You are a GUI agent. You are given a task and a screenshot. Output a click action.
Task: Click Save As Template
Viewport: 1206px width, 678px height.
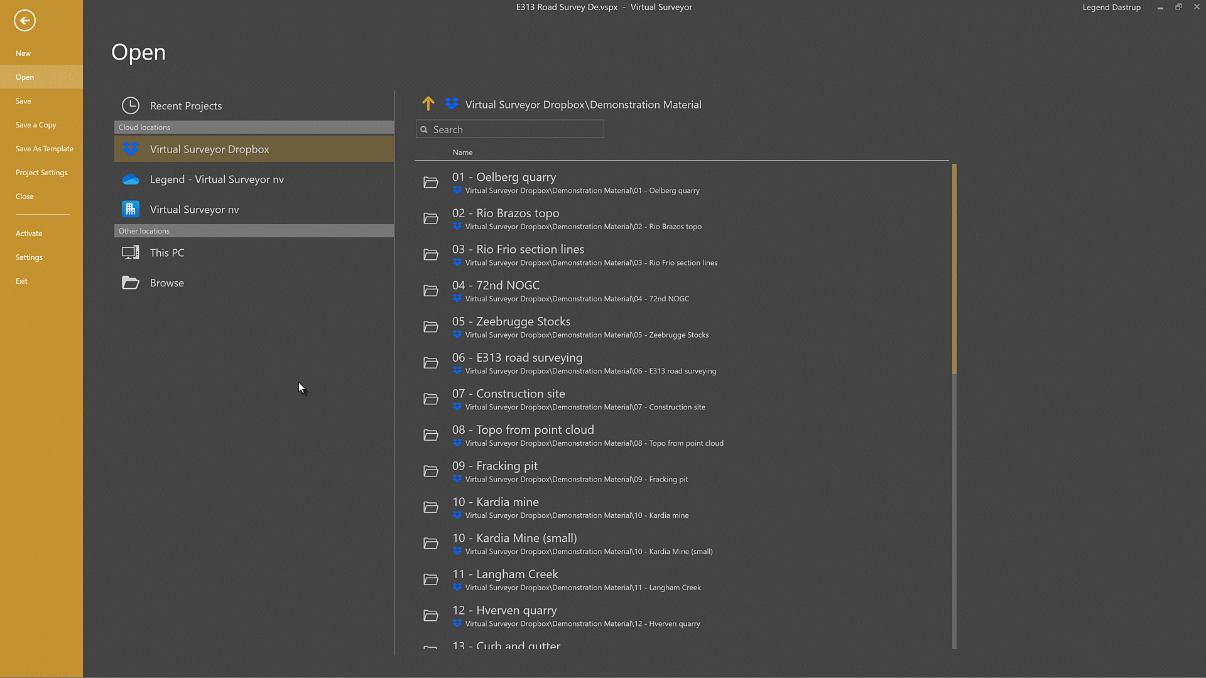pos(44,149)
